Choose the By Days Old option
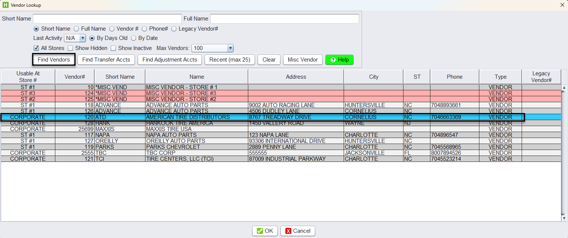 (x=92, y=38)
